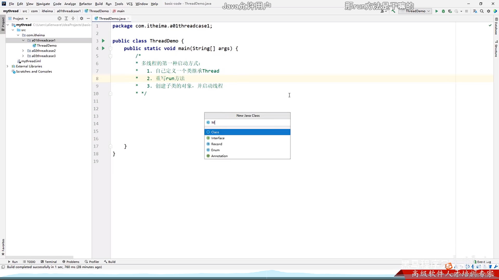Open the ThreadDemo run configuration dropdown
The width and height of the screenshot is (499, 280).
click(415, 11)
